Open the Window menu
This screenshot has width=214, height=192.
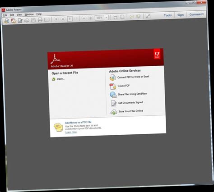[29, 14]
